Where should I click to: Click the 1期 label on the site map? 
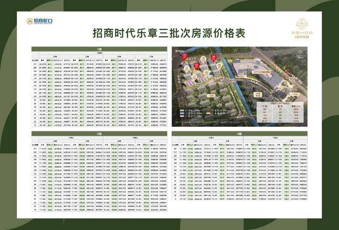211,96
